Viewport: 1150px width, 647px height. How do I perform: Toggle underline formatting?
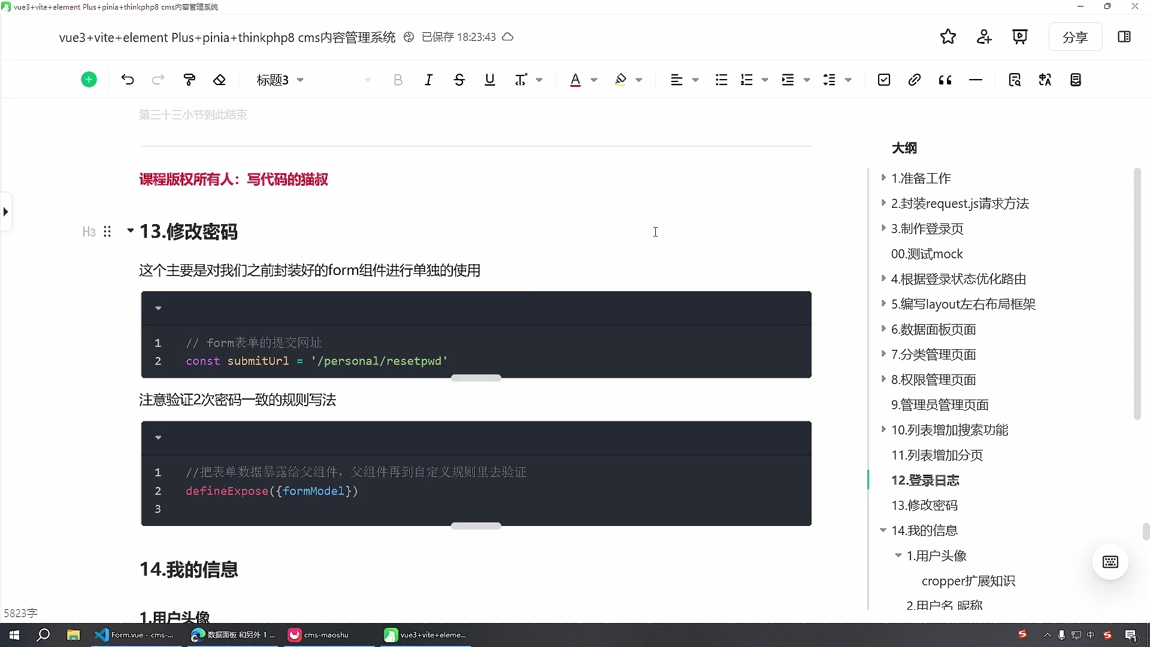tap(489, 80)
